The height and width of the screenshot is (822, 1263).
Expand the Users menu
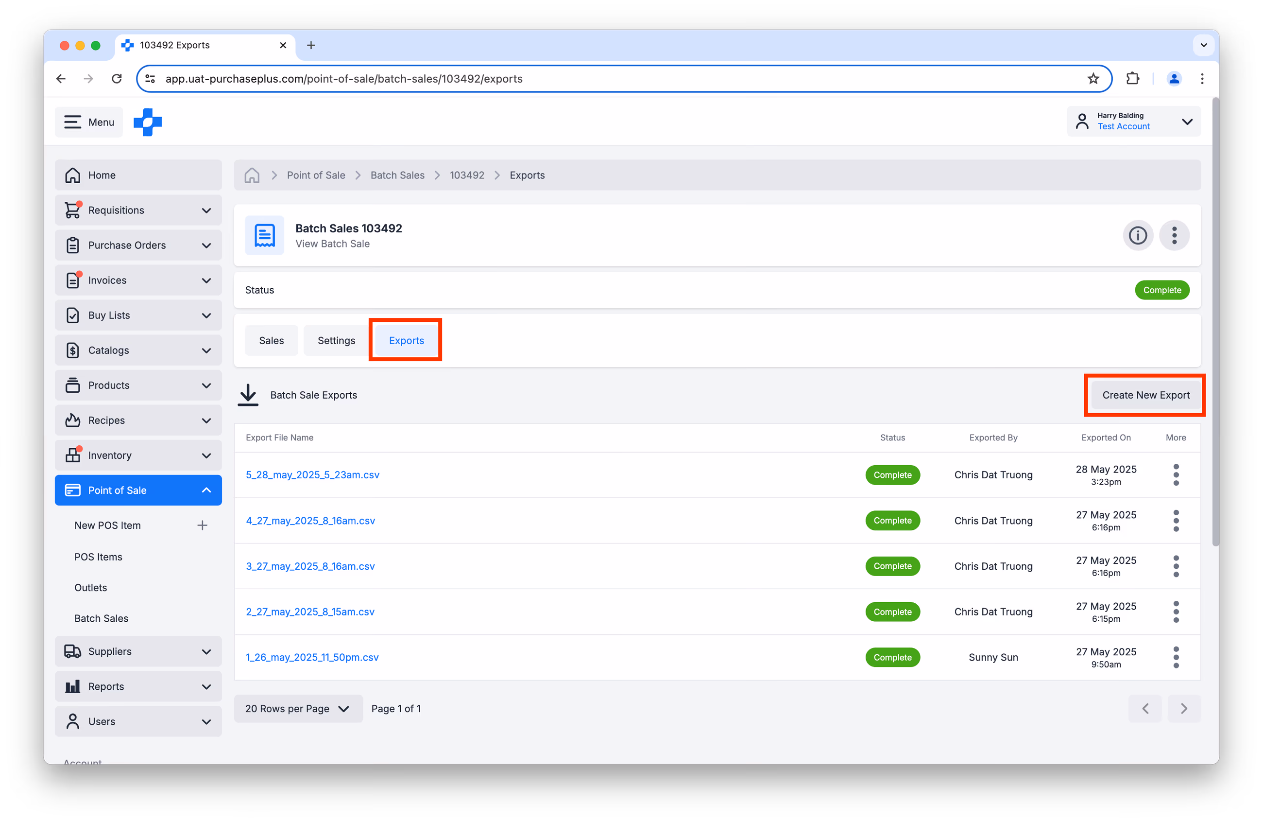tap(138, 722)
